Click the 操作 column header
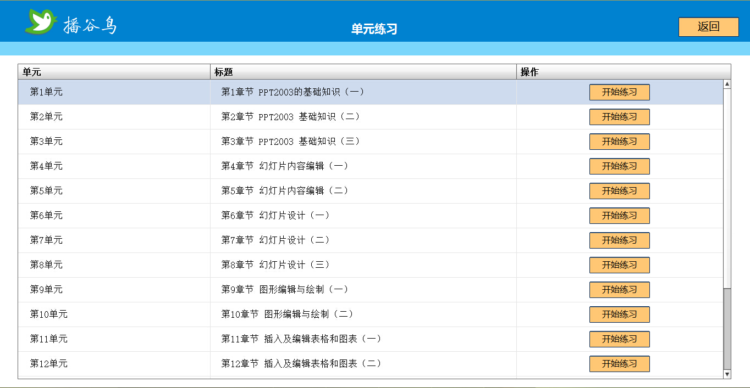The image size is (750, 388). 624,72
